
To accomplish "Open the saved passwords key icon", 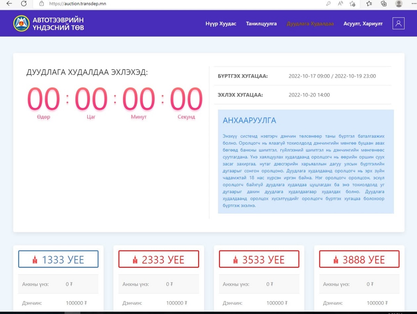I will (x=328, y=4).
